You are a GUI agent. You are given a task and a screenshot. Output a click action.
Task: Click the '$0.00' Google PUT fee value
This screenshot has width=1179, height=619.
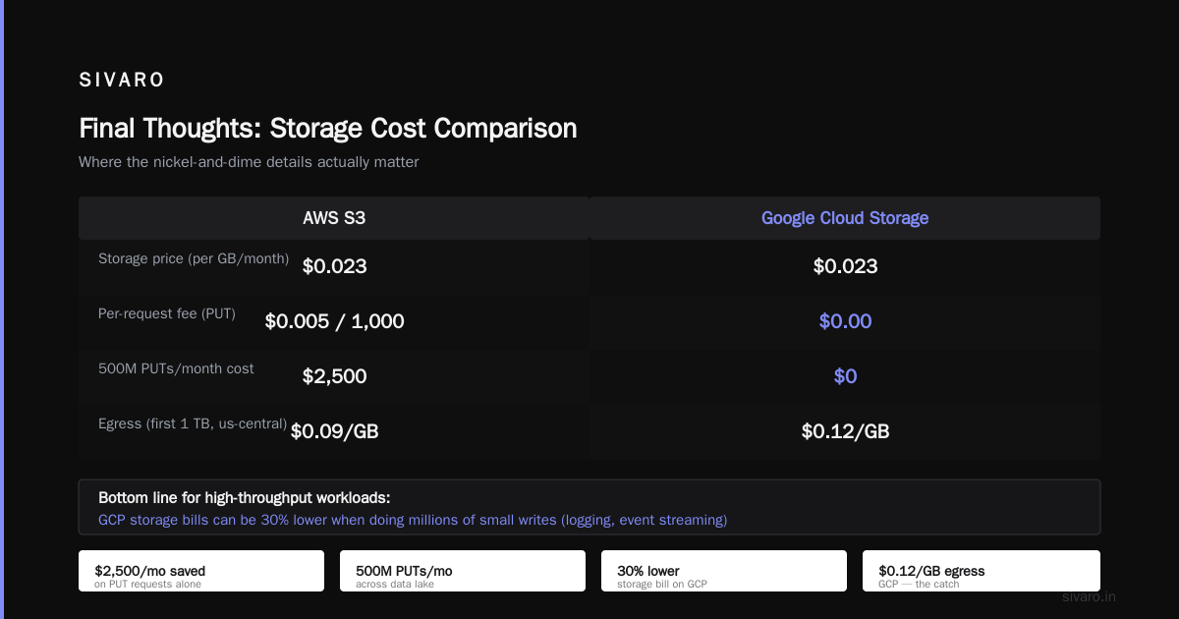(x=845, y=321)
